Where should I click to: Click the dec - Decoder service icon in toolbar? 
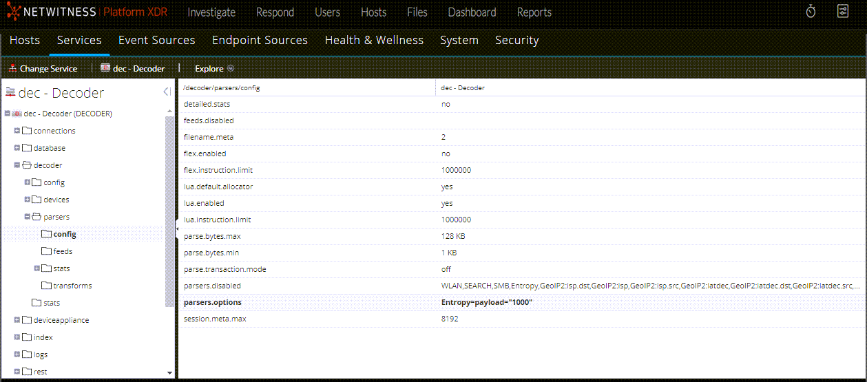105,68
